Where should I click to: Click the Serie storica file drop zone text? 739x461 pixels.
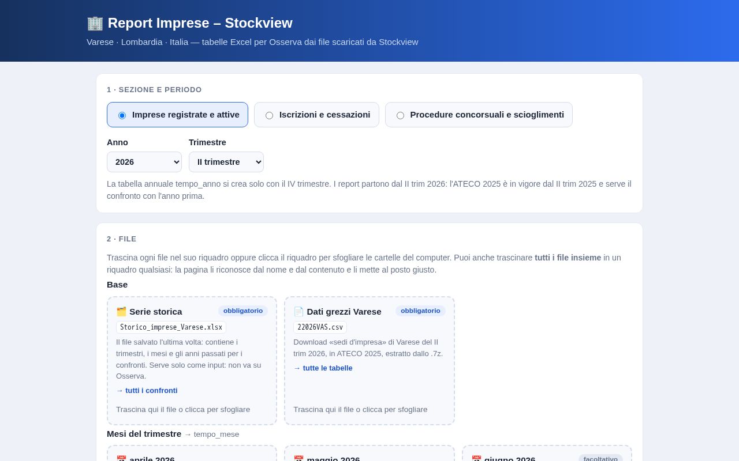point(183,410)
